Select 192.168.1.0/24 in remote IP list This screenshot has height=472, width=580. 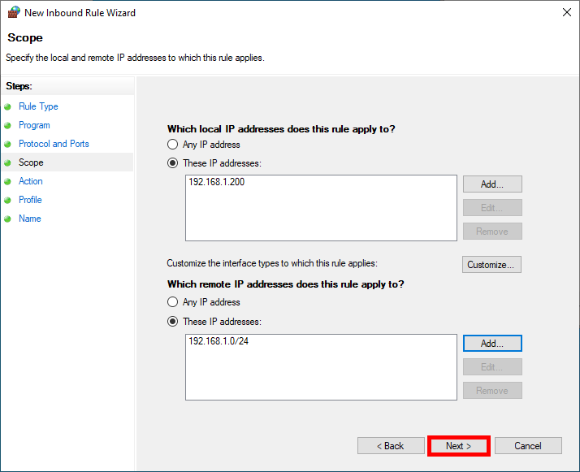pos(219,341)
